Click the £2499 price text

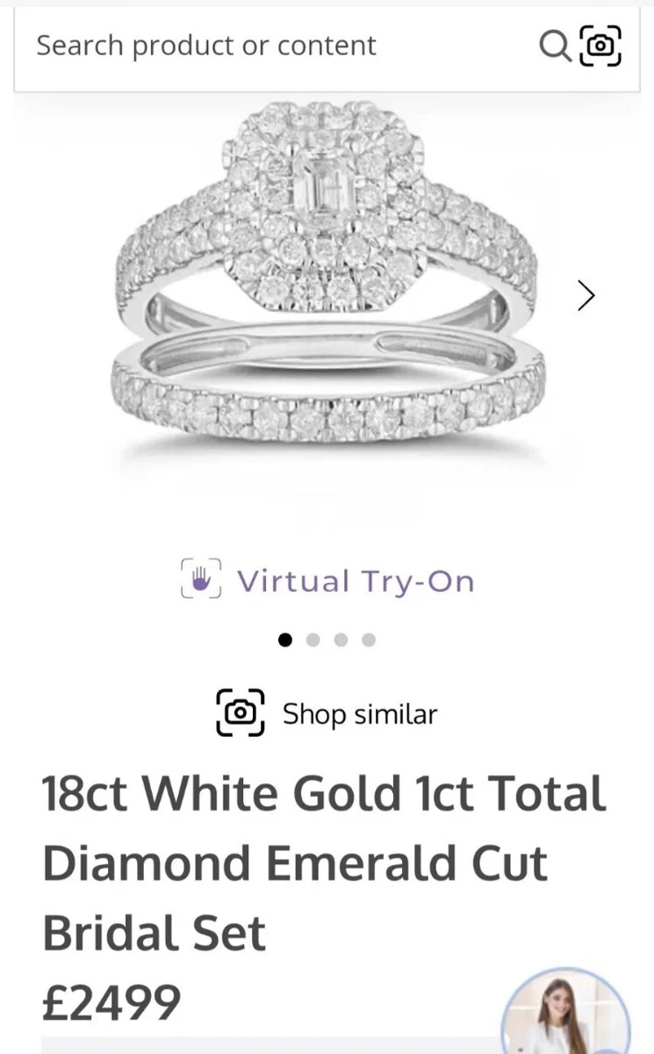coord(111,1002)
